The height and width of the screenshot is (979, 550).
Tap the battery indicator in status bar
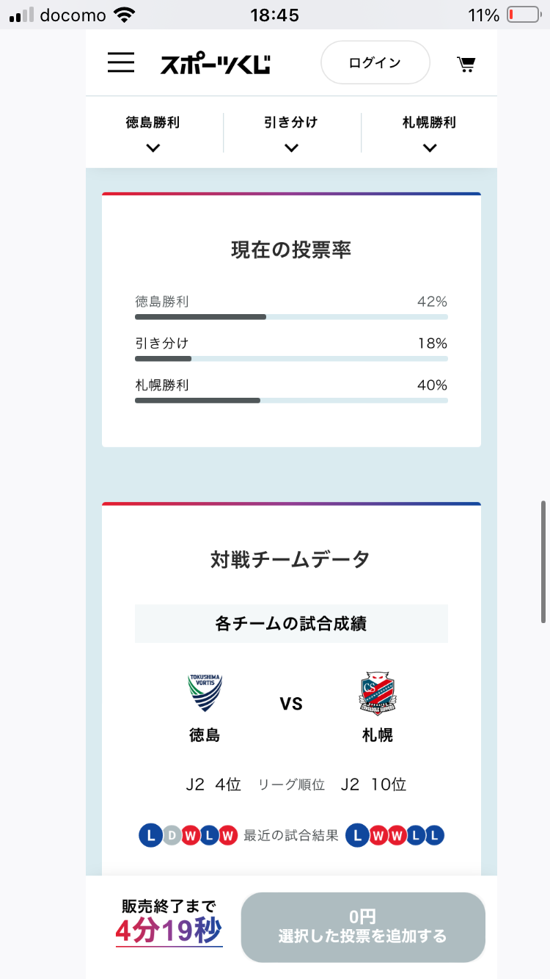coord(521,15)
